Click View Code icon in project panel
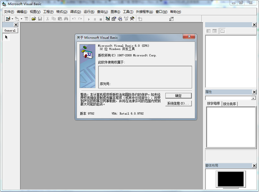The width and height of the screenshot is (259, 192). 209,31
